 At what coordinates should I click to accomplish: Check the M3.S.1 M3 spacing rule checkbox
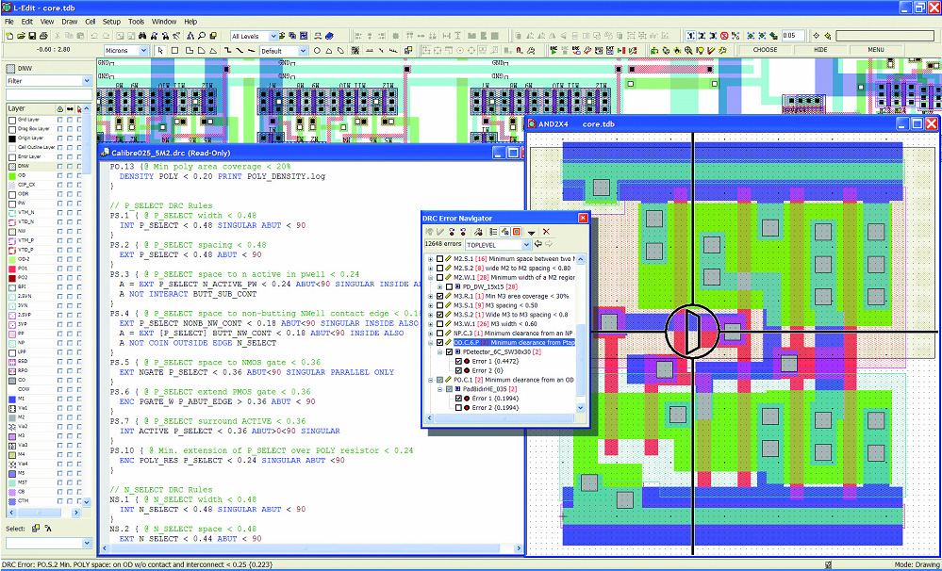[x=440, y=305]
